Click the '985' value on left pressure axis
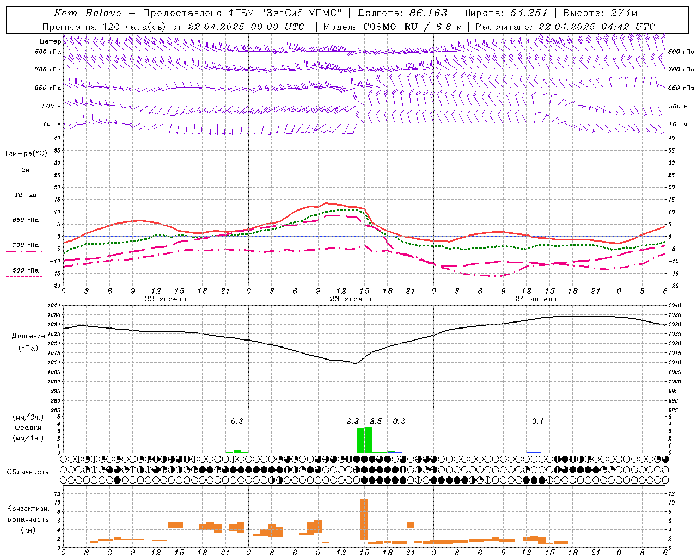 click(57, 411)
